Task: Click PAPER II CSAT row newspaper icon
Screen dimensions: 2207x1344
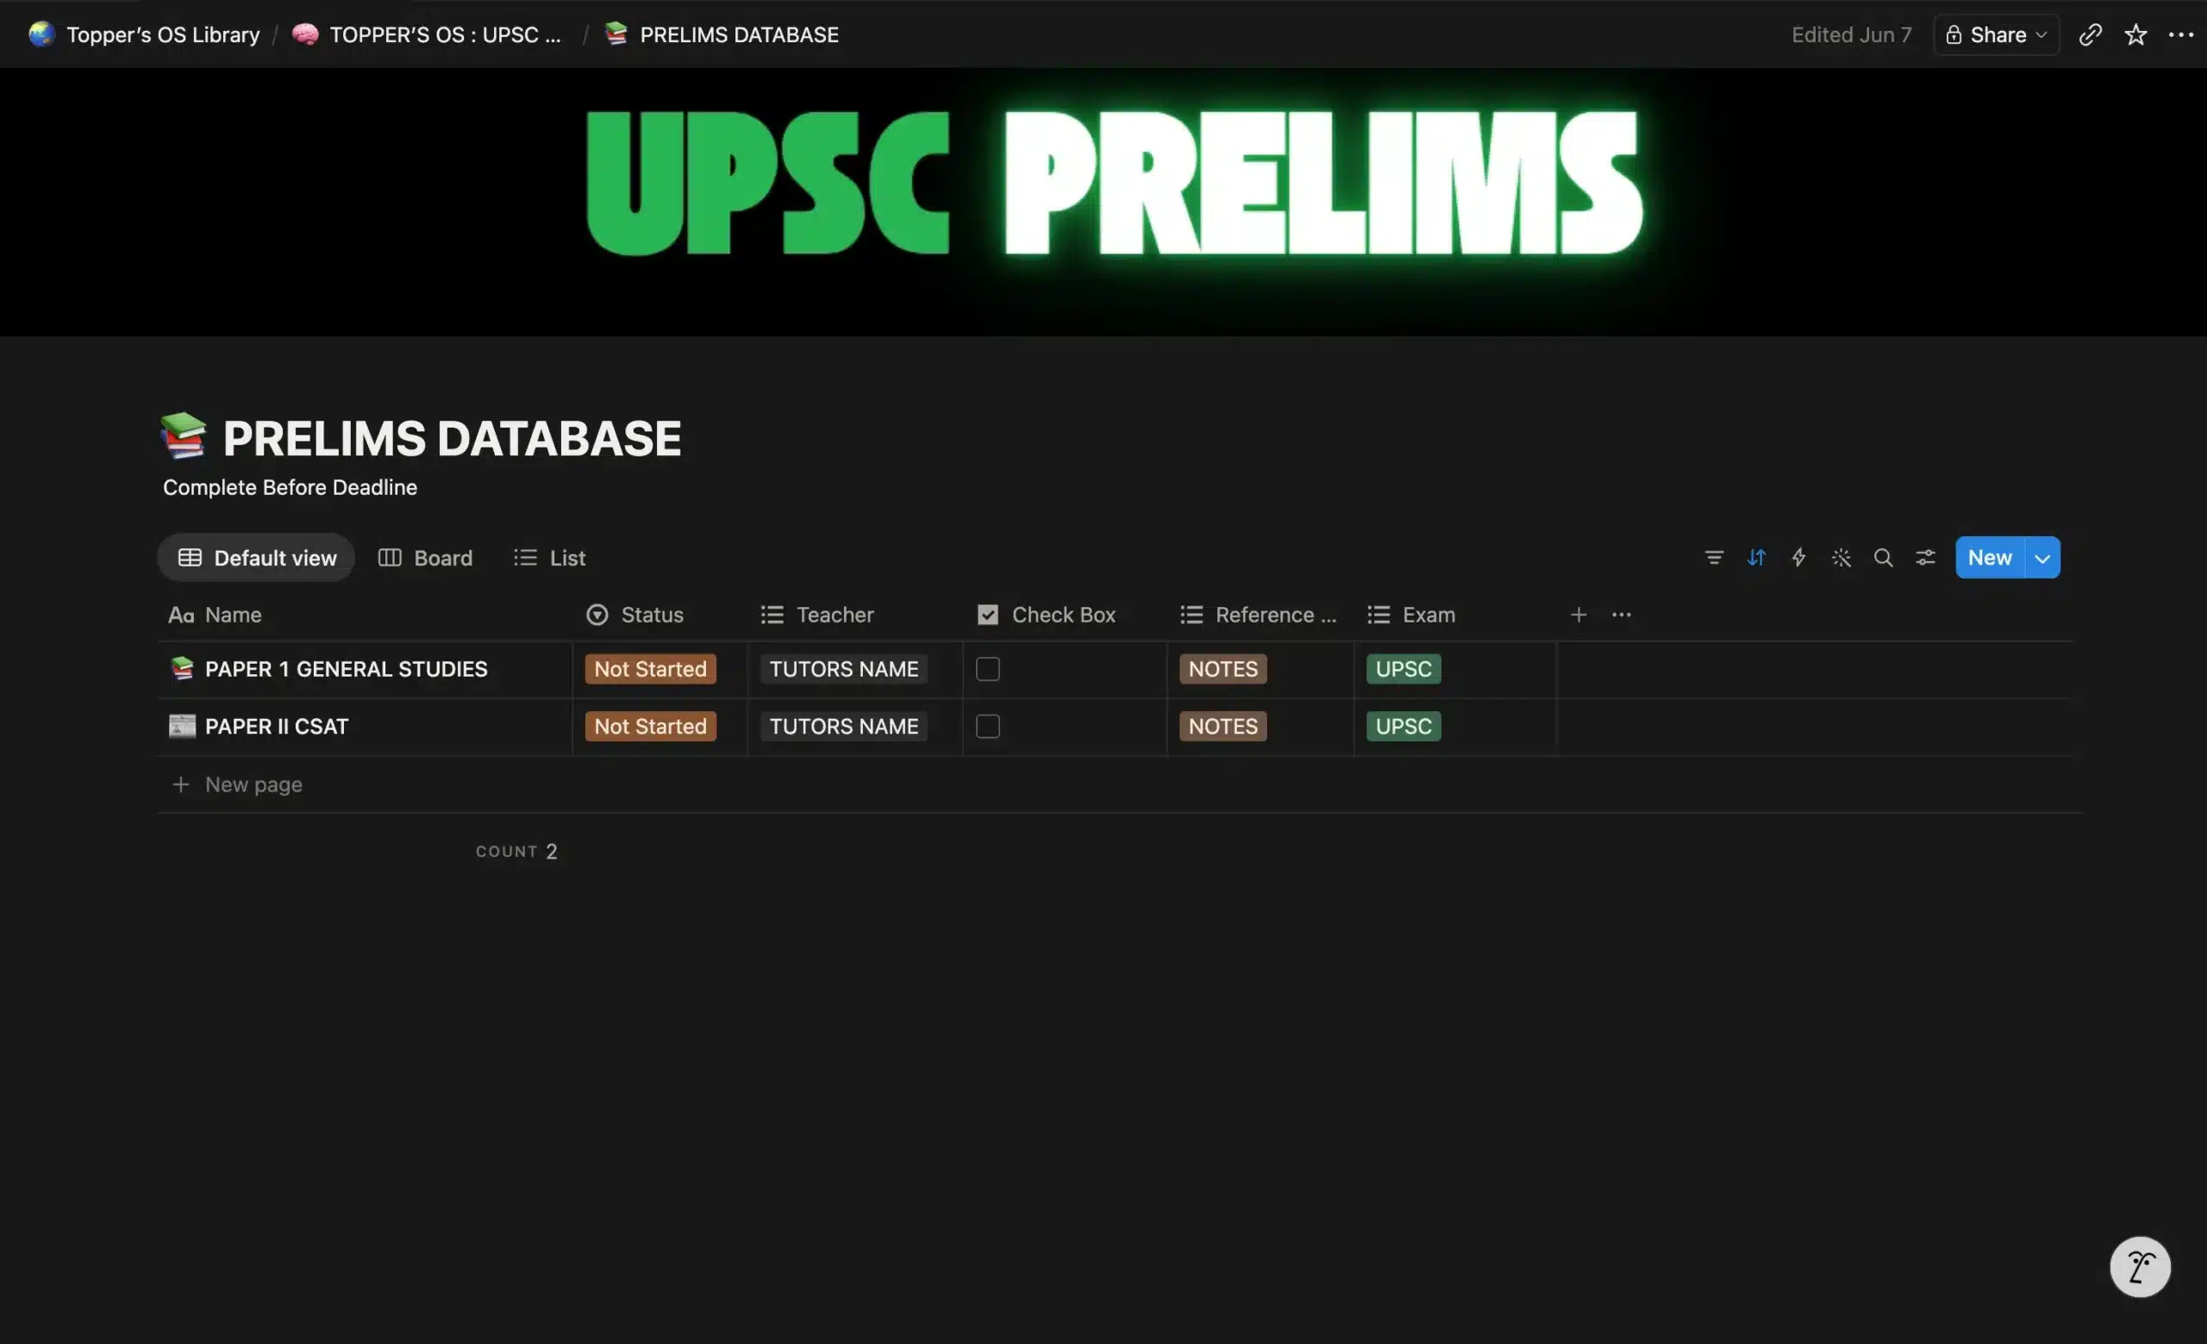Action: coord(182,726)
